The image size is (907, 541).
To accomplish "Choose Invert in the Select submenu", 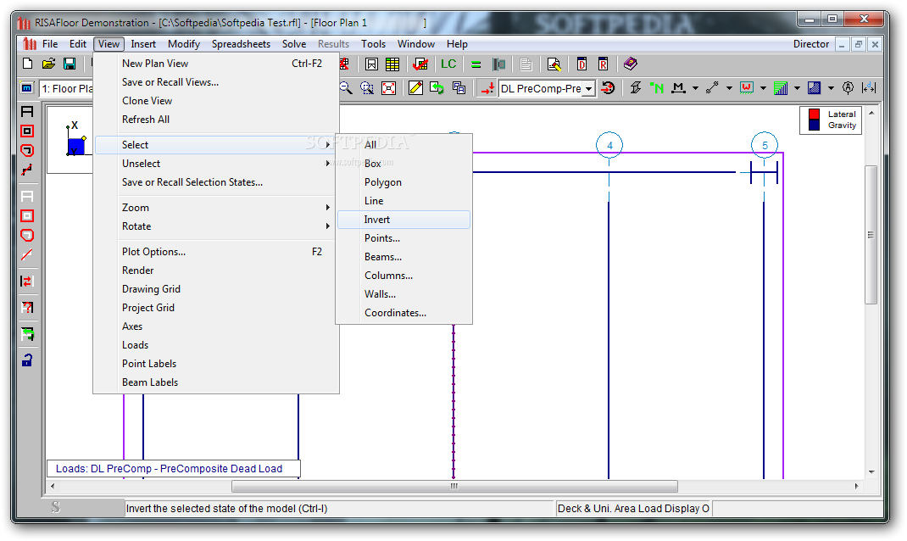I will click(403, 220).
